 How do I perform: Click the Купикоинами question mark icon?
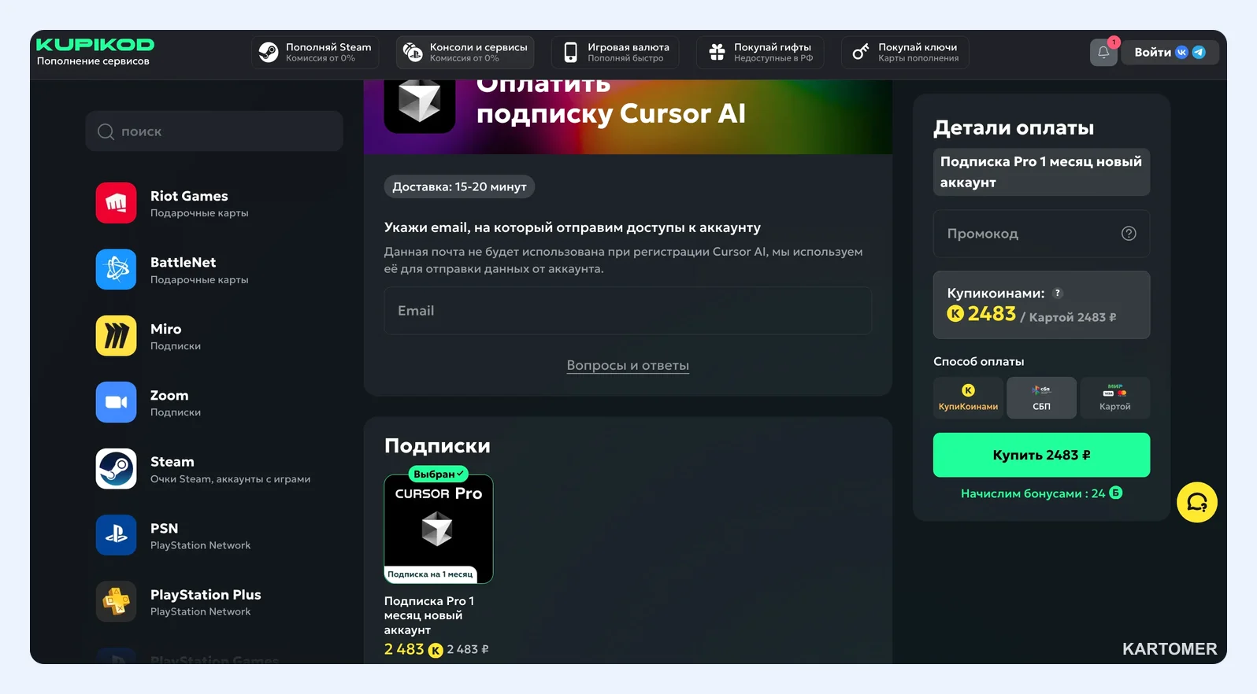click(x=1058, y=293)
